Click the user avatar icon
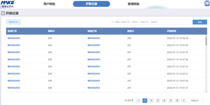This screenshot has height=105, width=210. pyautogui.click(x=207, y=3)
